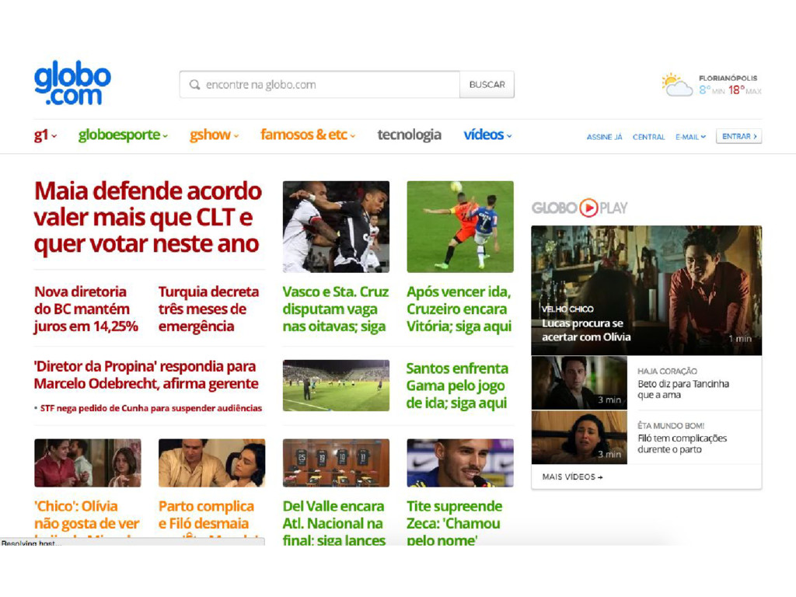Open 'Santos enfrenta Gama pelo jogo de ida'
Screen dimensions: 796x597
click(457, 386)
